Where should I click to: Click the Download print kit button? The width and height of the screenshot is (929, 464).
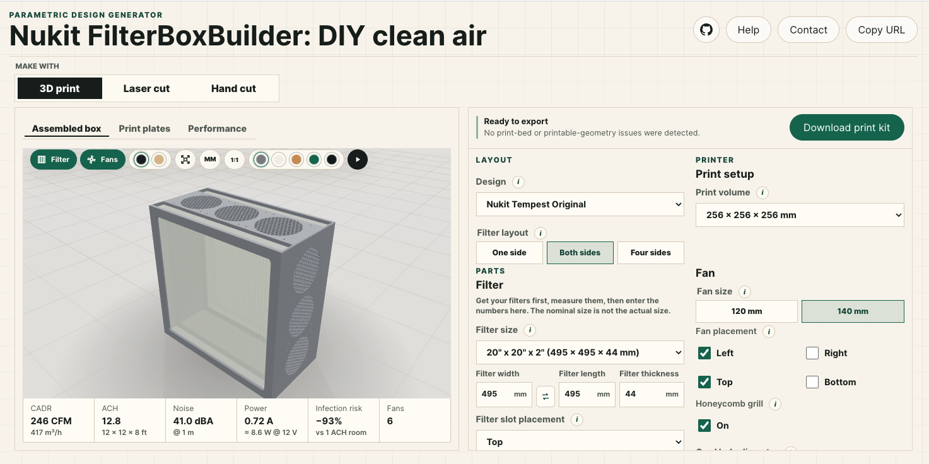[847, 127]
